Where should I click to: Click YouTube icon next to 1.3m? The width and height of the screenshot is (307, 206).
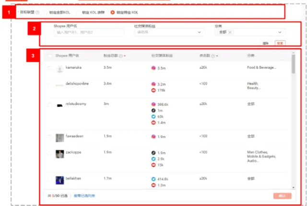[x=153, y=185]
